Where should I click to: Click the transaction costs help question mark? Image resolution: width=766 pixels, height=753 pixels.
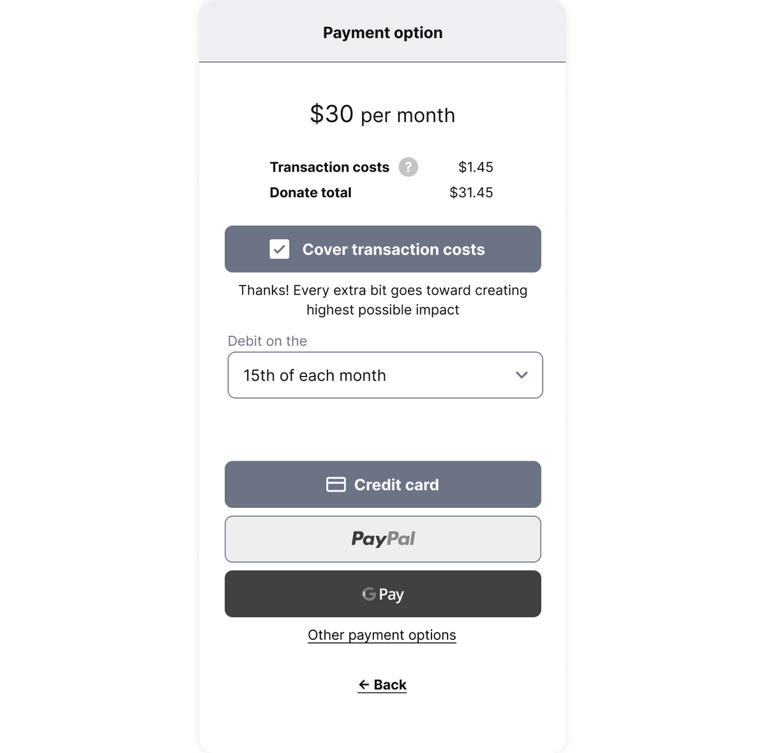point(409,167)
